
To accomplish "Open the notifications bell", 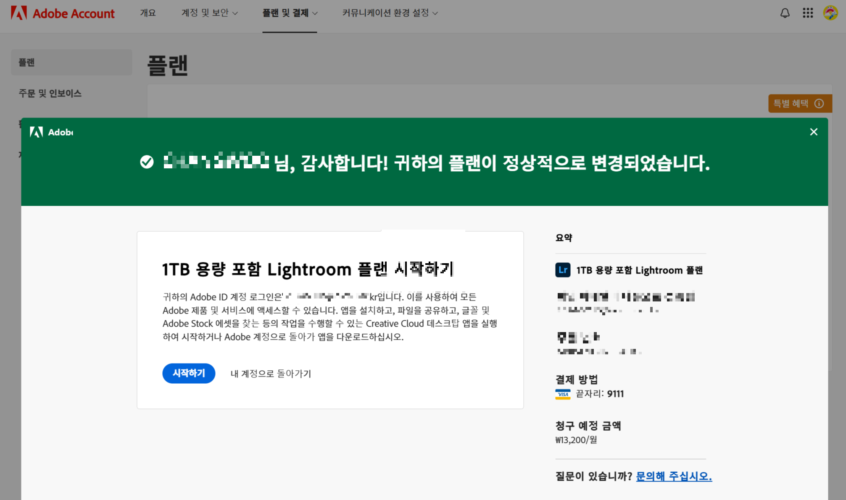I will (785, 13).
